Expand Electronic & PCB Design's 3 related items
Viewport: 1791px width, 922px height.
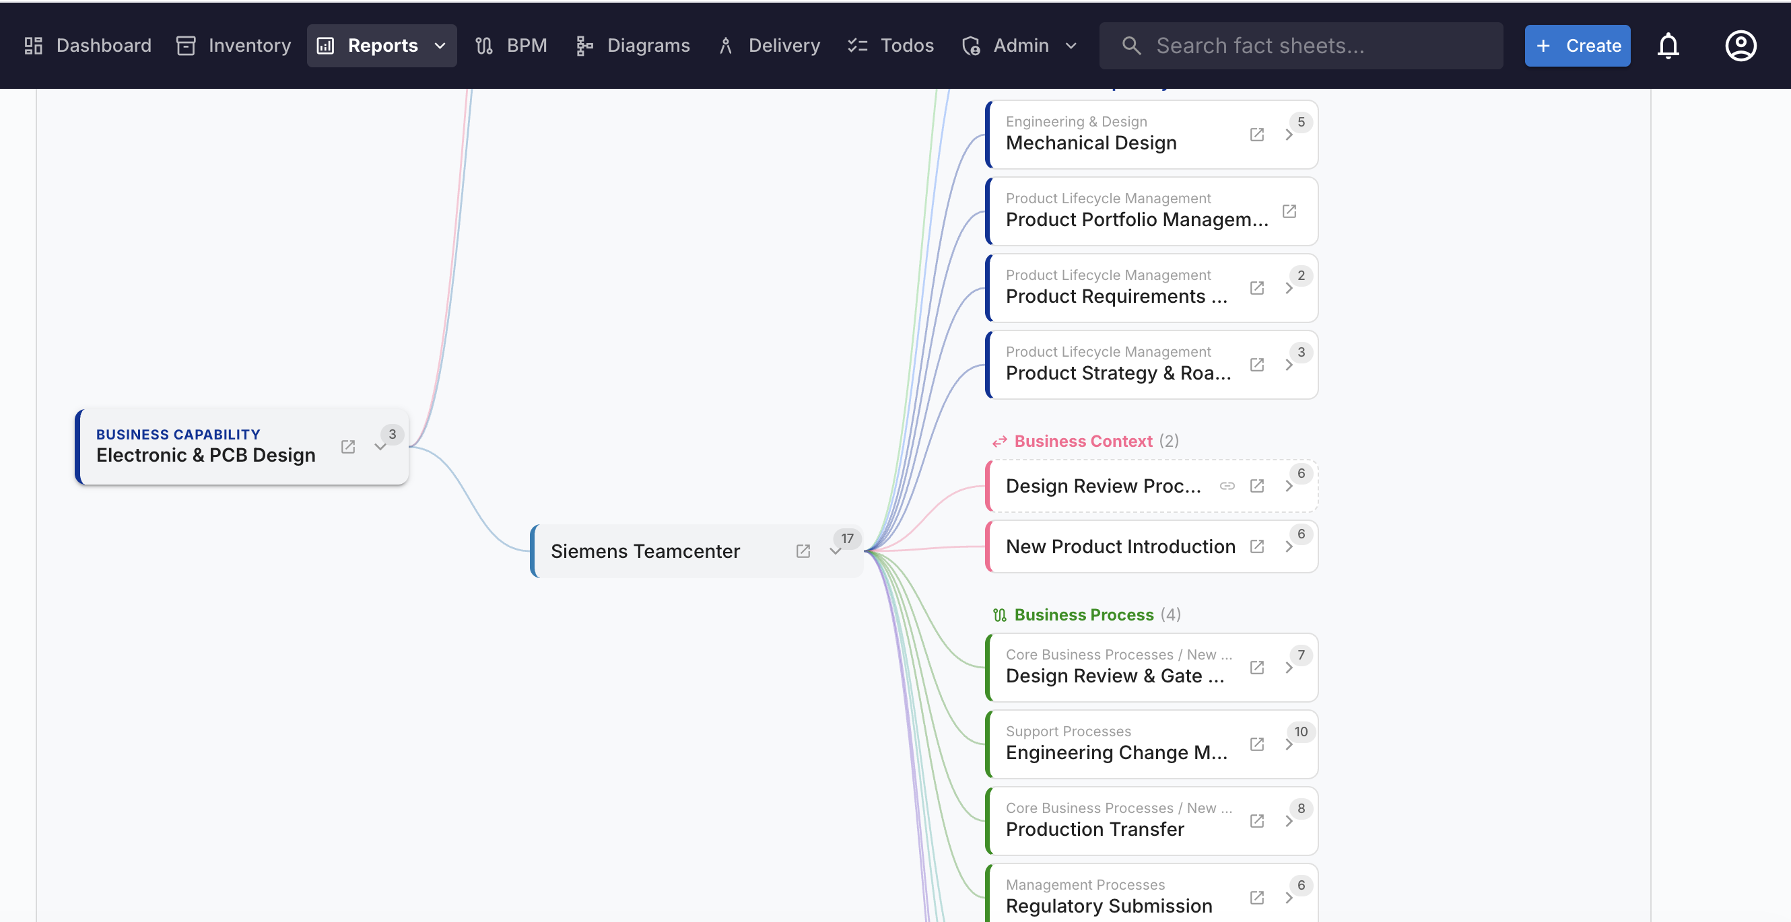(381, 447)
